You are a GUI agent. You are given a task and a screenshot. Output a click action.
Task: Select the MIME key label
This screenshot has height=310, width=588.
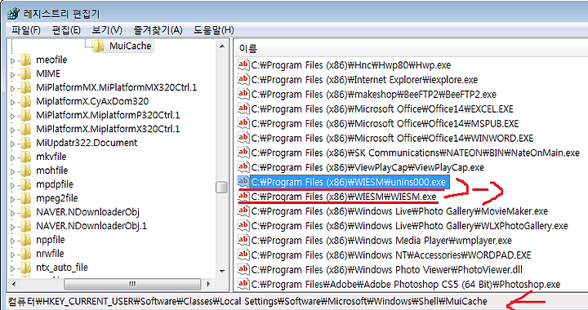click(48, 73)
